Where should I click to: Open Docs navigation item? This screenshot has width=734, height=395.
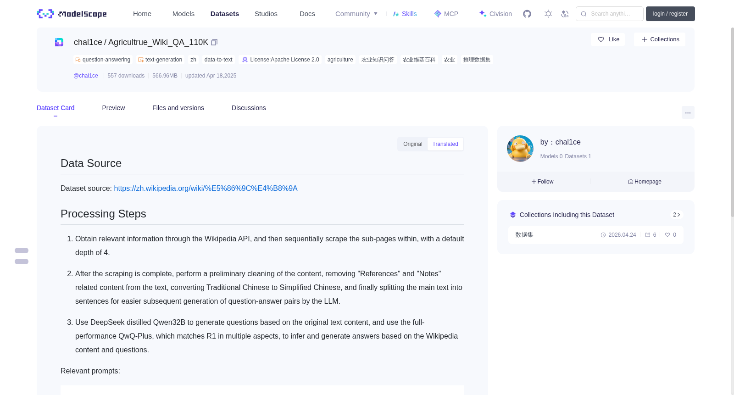[x=307, y=14]
